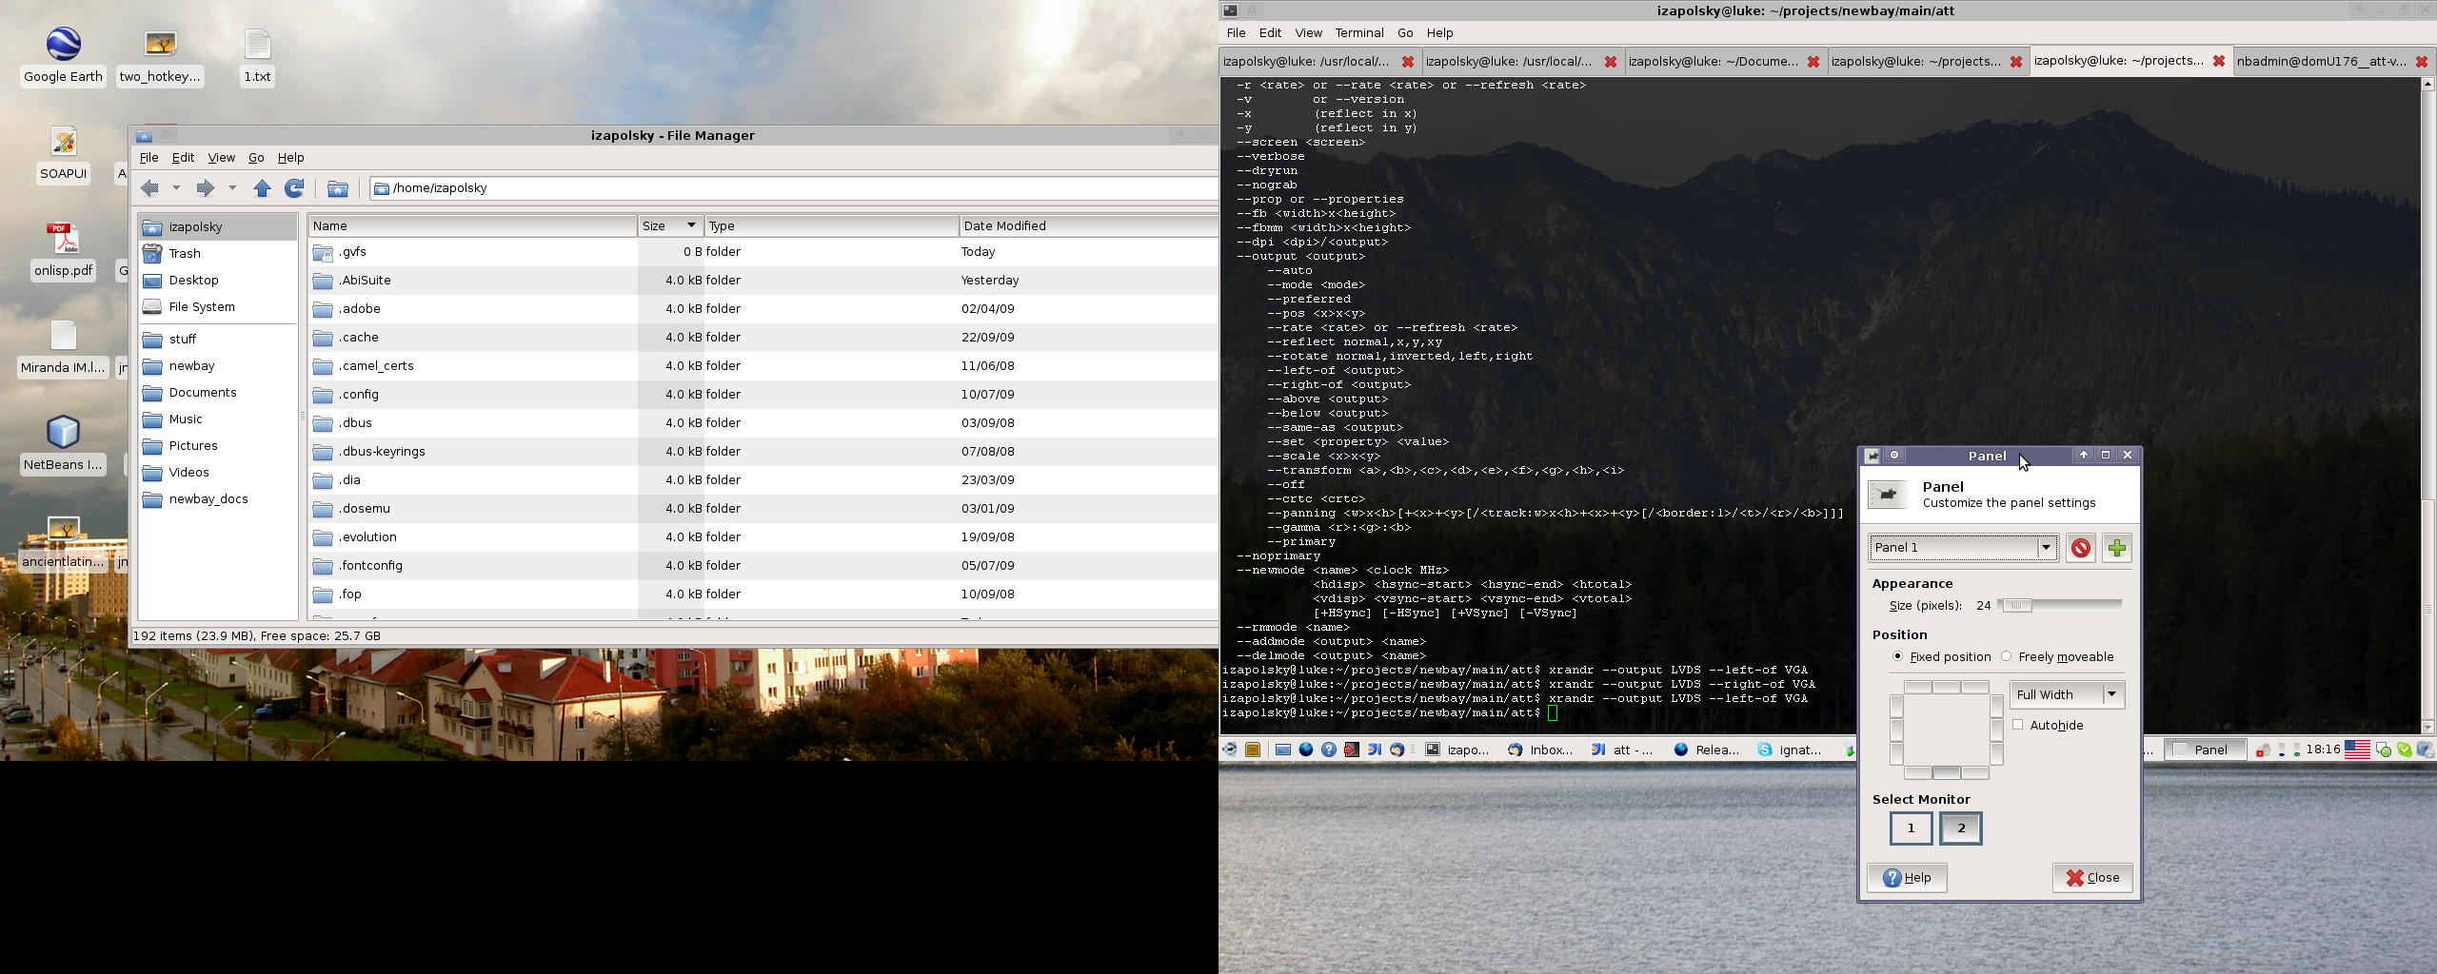Click the Home folder toolbar icon
This screenshot has width=2437, height=974.
click(x=337, y=188)
